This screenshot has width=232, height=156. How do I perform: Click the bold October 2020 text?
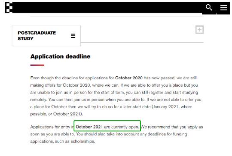point(129,78)
